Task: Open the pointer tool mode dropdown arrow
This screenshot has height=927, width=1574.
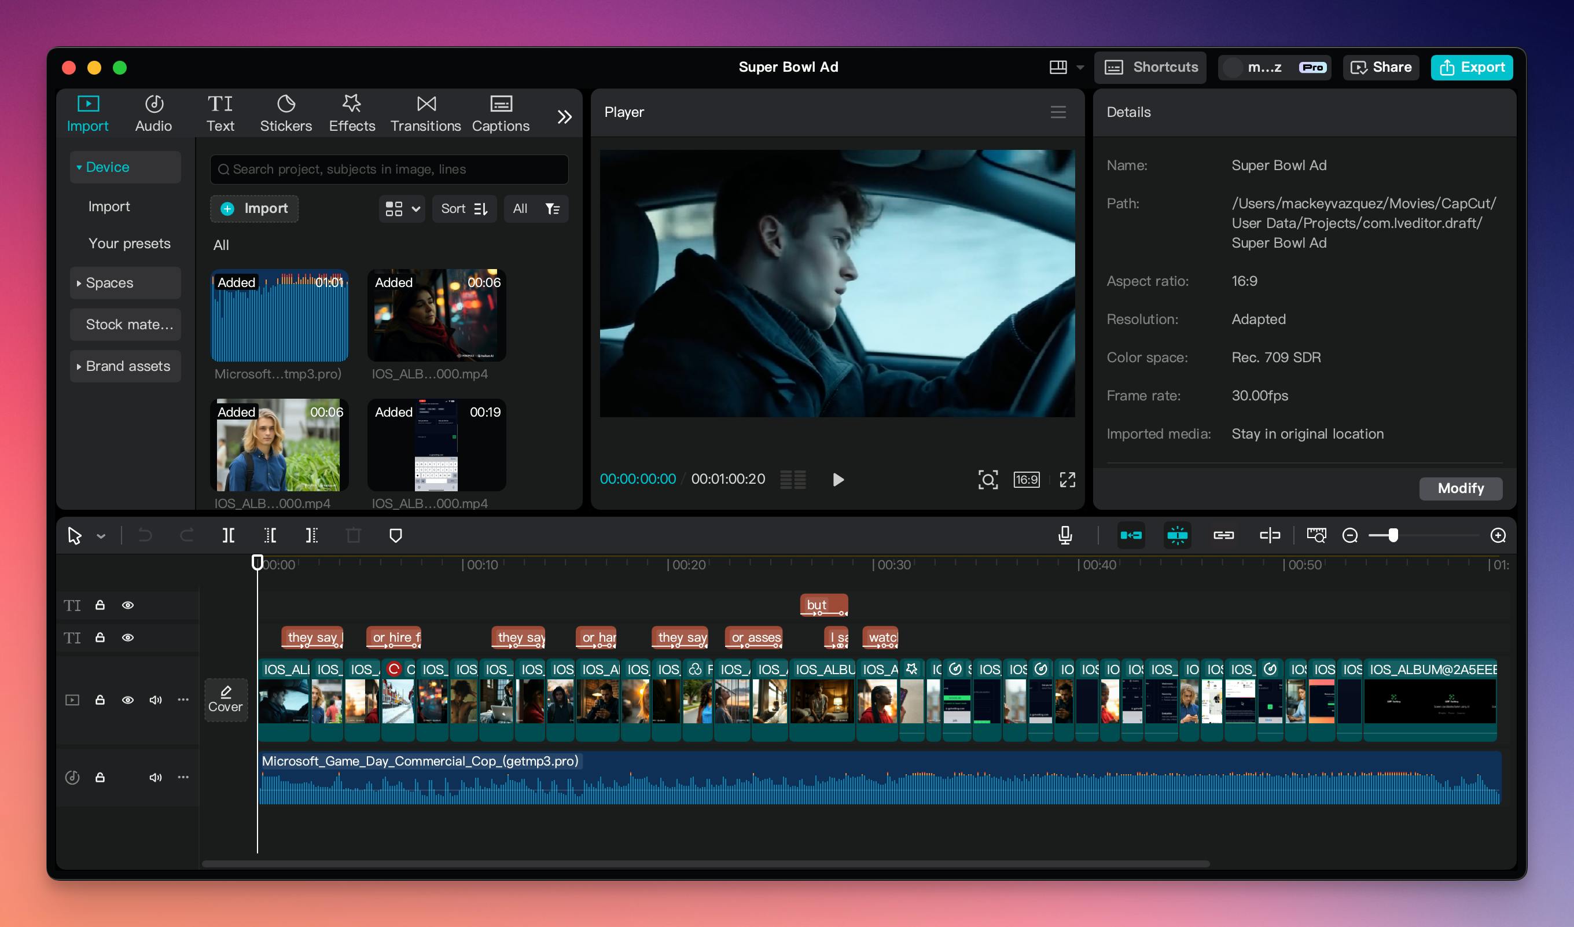Action: 101,536
